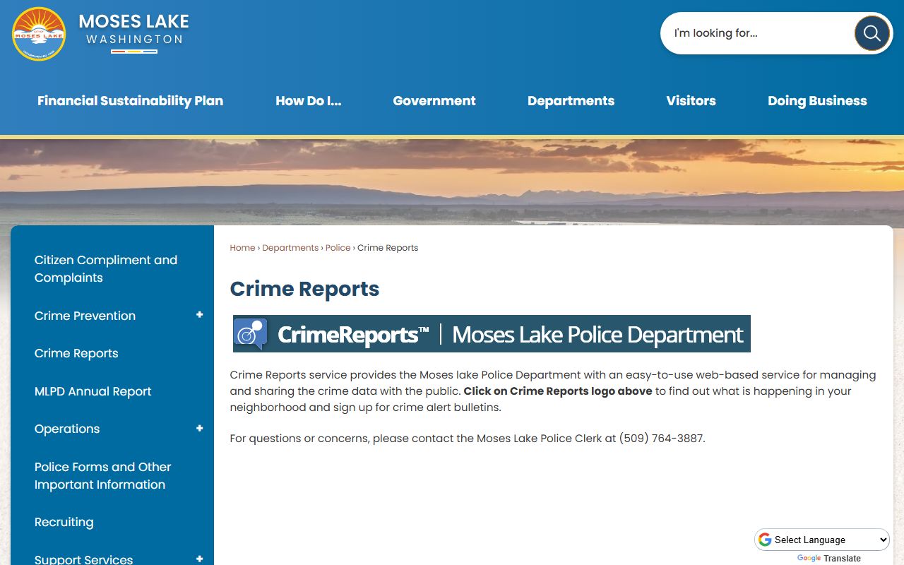Click the Moses Lake city seal logo

[39, 34]
